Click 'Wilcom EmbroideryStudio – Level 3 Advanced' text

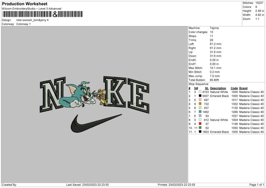[31, 9]
